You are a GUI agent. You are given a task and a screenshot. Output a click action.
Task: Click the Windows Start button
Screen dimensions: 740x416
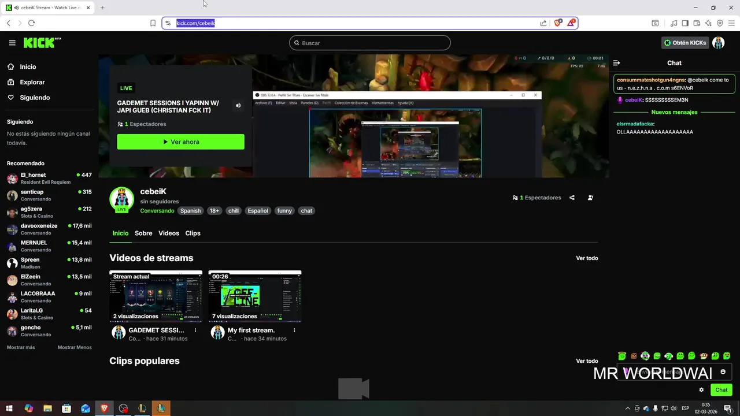pos(9,408)
